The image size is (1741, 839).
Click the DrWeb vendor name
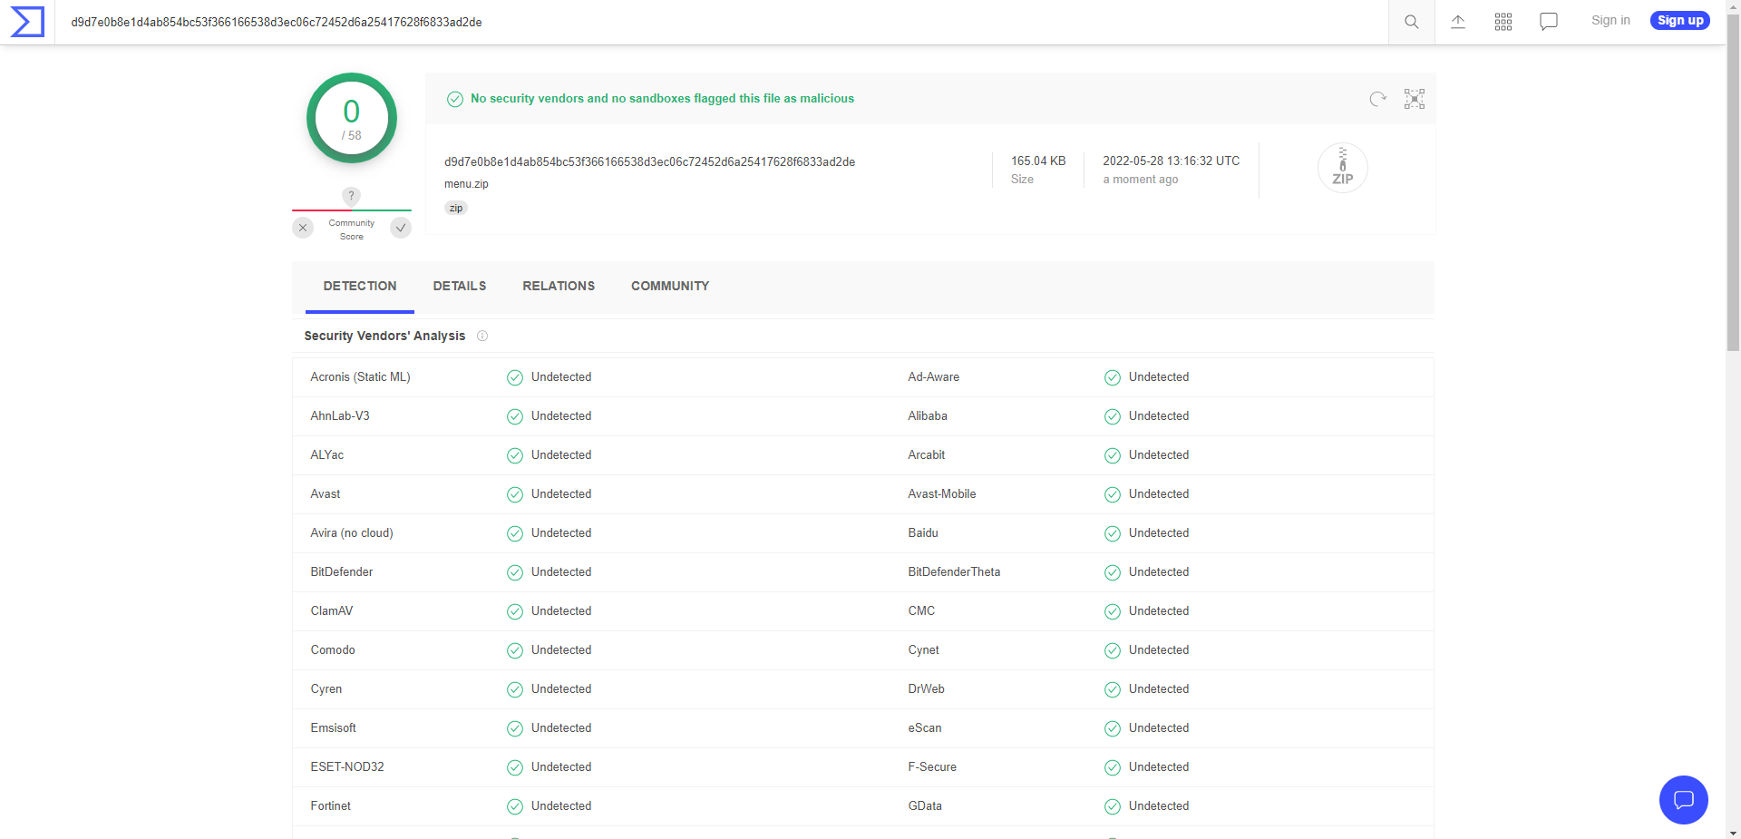click(927, 689)
